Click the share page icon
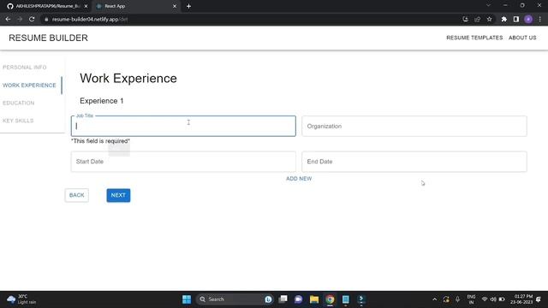Image resolution: width=548 pixels, height=308 pixels. click(x=478, y=19)
